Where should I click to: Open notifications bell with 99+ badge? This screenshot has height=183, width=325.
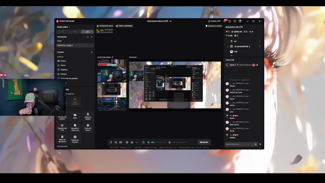click(225, 21)
